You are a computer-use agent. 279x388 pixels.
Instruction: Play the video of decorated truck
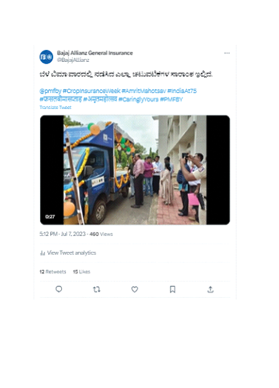click(135, 169)
